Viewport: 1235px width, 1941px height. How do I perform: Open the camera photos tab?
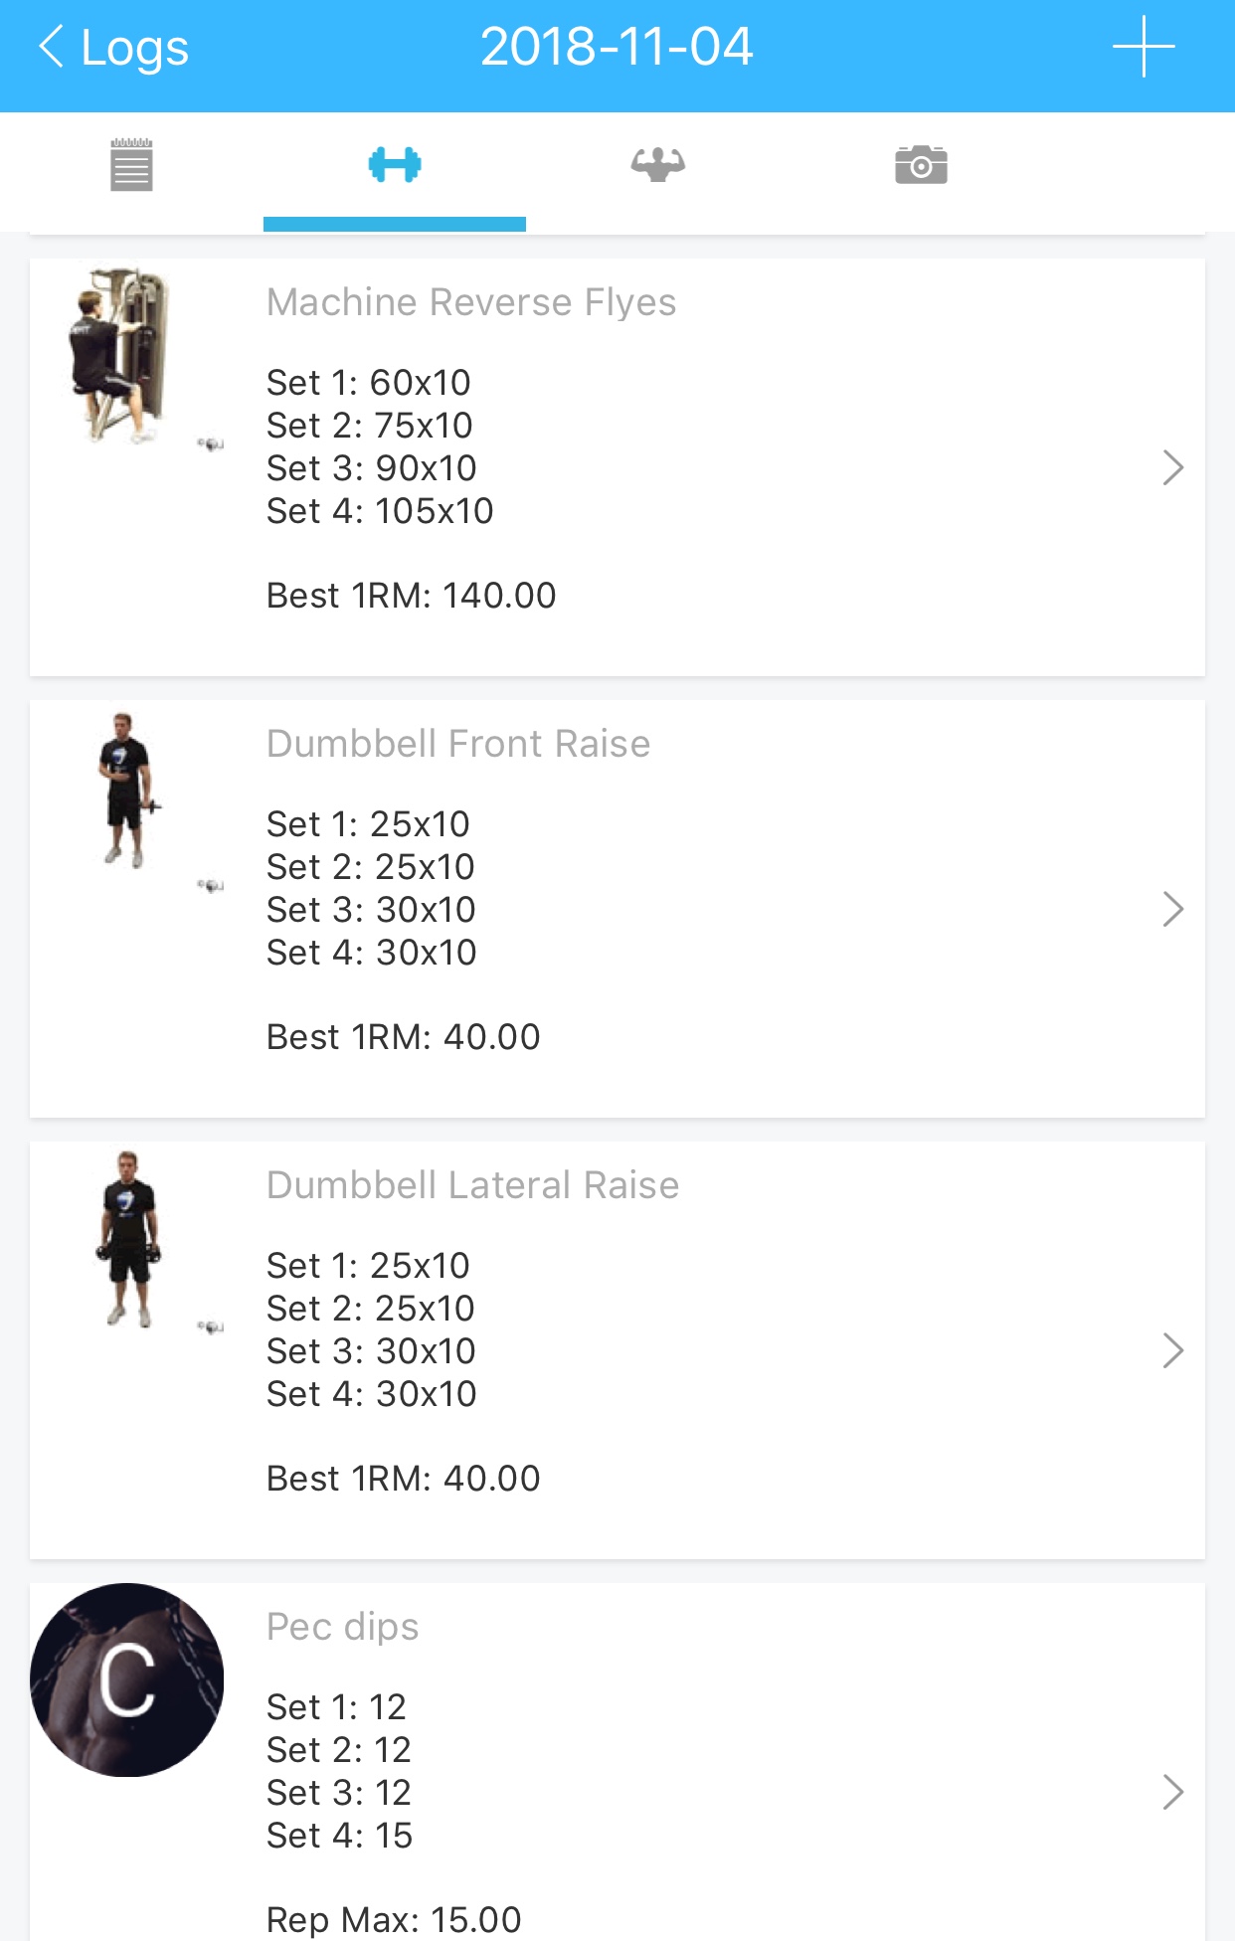(921, 165)
